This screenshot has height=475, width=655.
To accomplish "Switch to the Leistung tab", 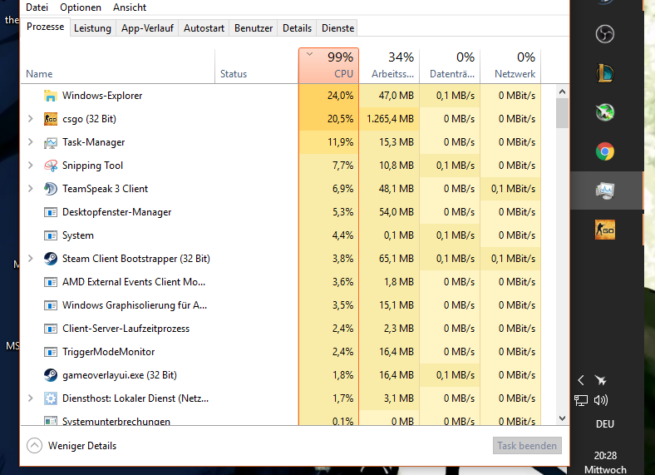I will point(92,28).
